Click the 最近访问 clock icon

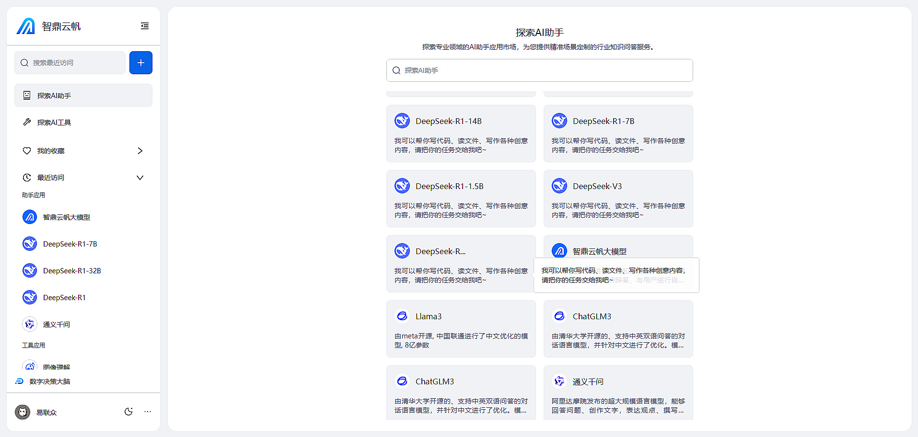point(27,178)
